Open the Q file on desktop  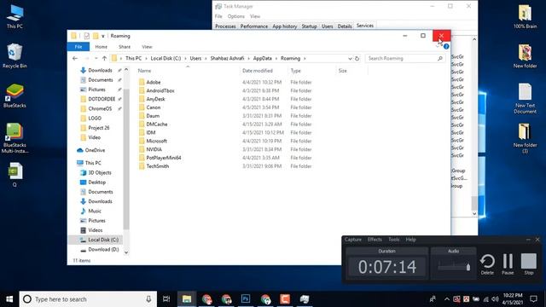15,175
